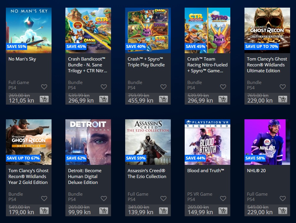296x223 pixels.
Task: Click SAVE UP TO 70% badge on Ghost Recon
Action: [262, 46]
